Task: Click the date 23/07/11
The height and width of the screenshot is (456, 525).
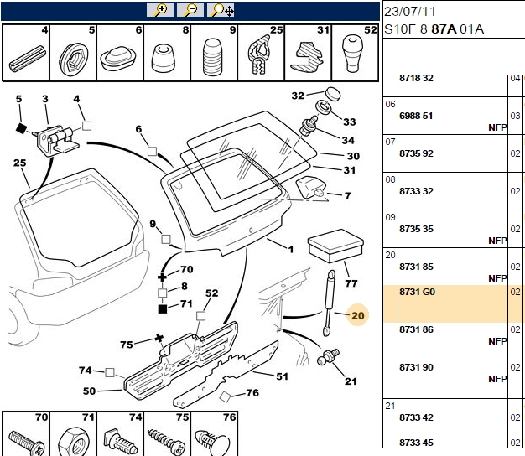Action: 410,12
